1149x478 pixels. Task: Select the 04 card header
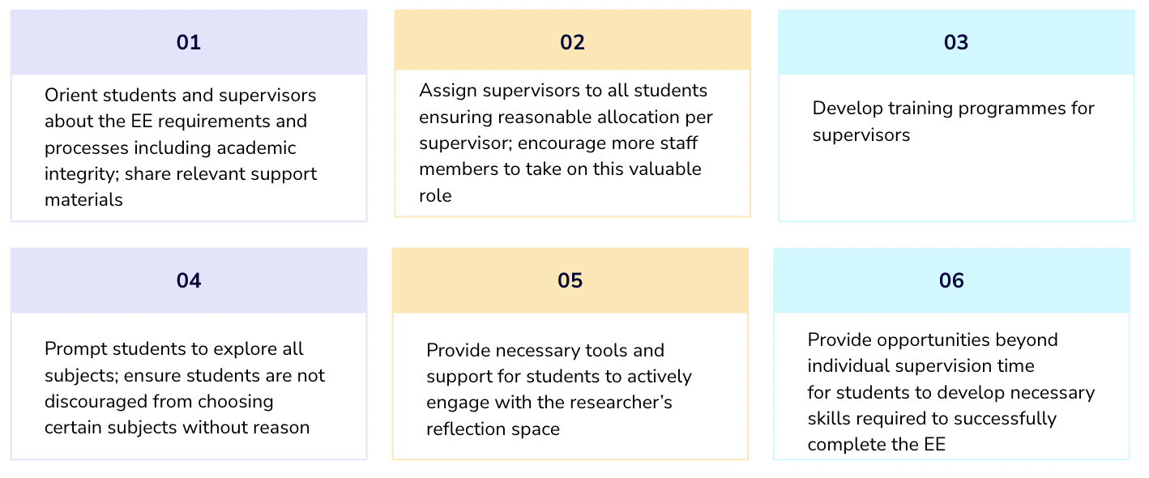click(x=189, y=280)
